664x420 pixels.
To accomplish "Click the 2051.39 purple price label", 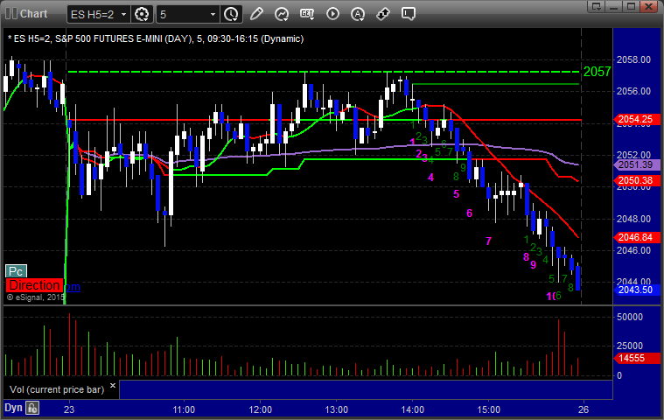I will [x=637, y=164].
